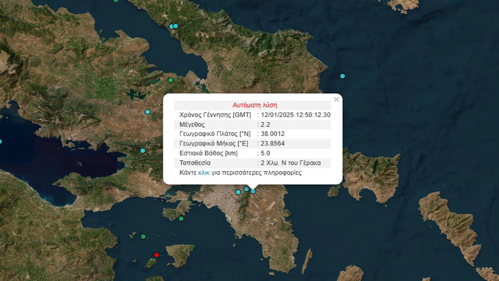Close the earthquake info popup
This screenshot has width=499, height=281.
tap(336, 100)
